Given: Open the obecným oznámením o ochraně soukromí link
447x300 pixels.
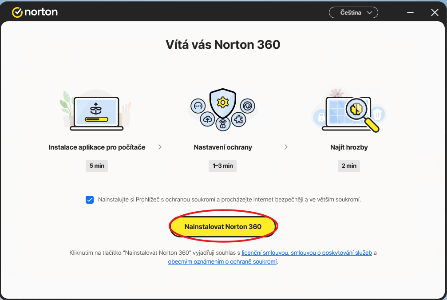Looking at the screenshot, I should point(222,261).
